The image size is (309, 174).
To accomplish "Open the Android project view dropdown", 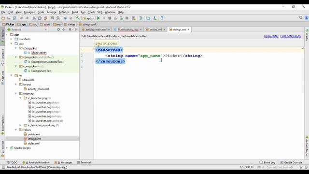I will point(27,29).
